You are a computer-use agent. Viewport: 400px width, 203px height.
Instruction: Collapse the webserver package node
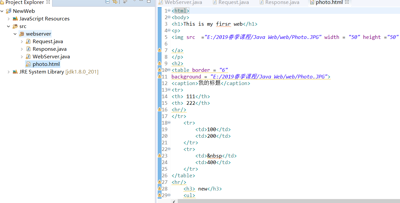[x=15, y=34]
